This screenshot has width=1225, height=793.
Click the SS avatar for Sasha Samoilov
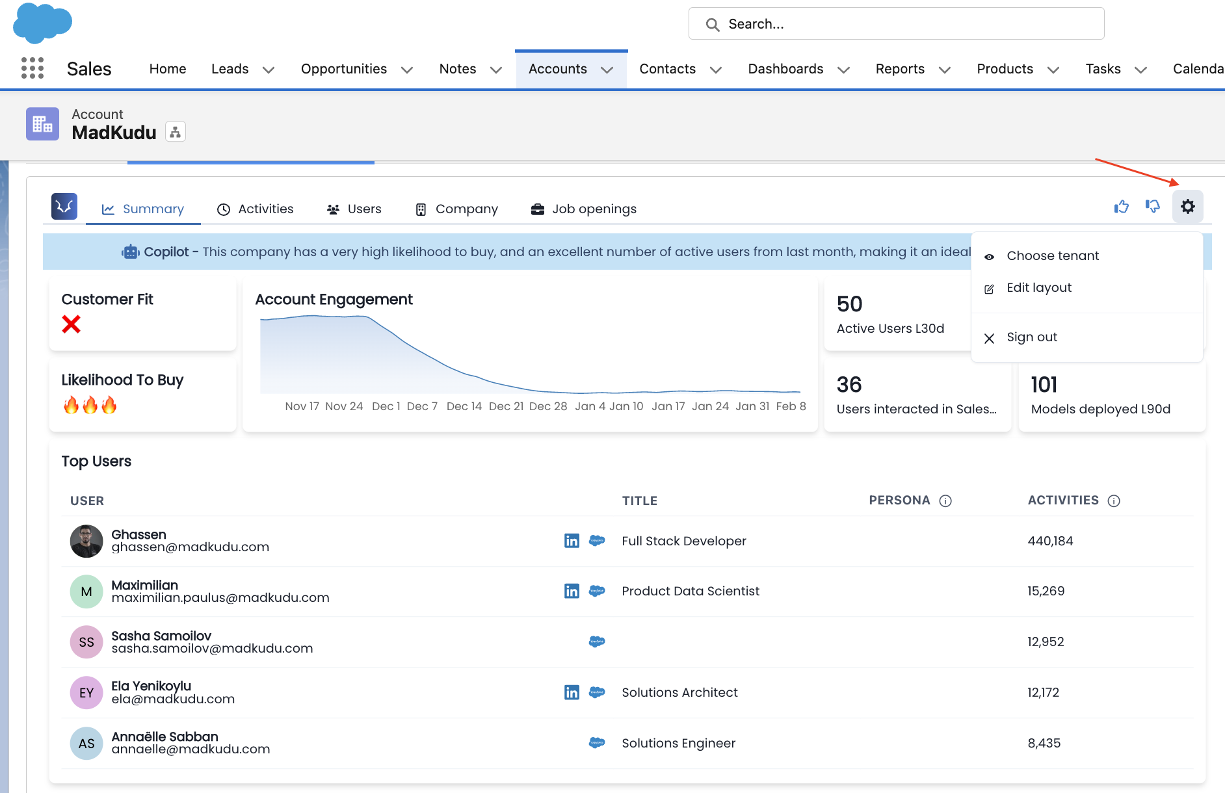[86, 642]
